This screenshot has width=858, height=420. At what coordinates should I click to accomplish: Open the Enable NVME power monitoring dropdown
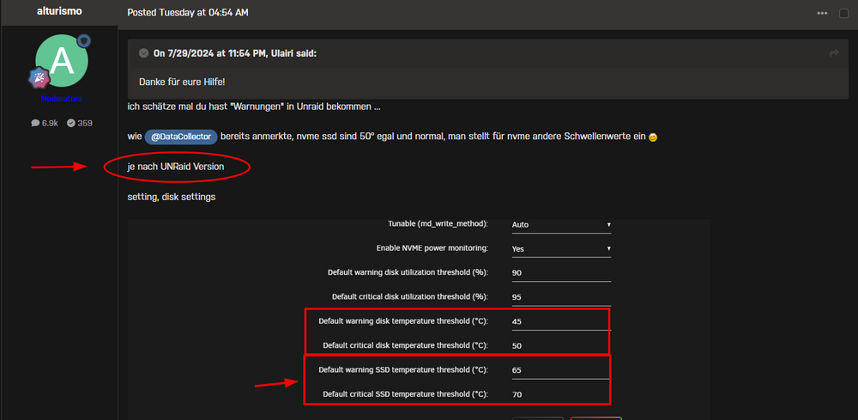pos(561,248)
